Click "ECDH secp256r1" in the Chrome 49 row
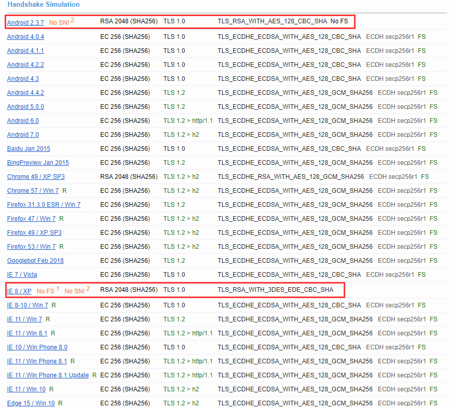The width and height of the screenshot is (457, 409). point(393,177)
